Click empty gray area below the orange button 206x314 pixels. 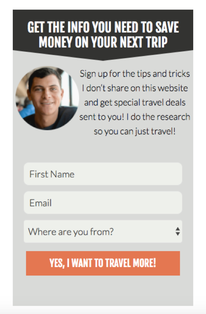tap(103, 291)
